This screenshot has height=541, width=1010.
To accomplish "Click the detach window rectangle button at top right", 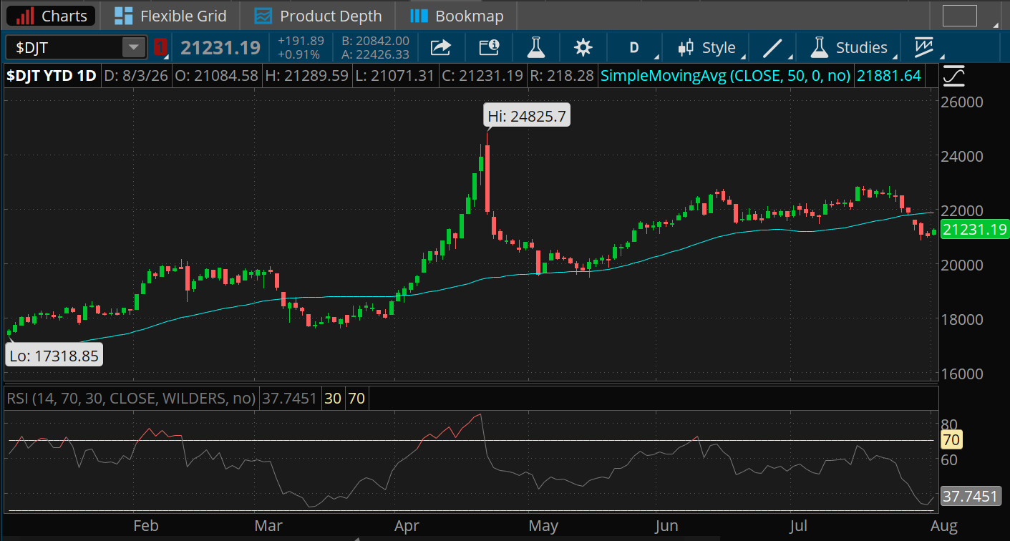I will coord(960,16).
